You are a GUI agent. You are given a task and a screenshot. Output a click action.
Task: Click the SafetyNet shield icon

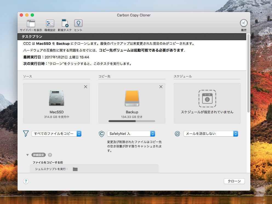(101, 134)
